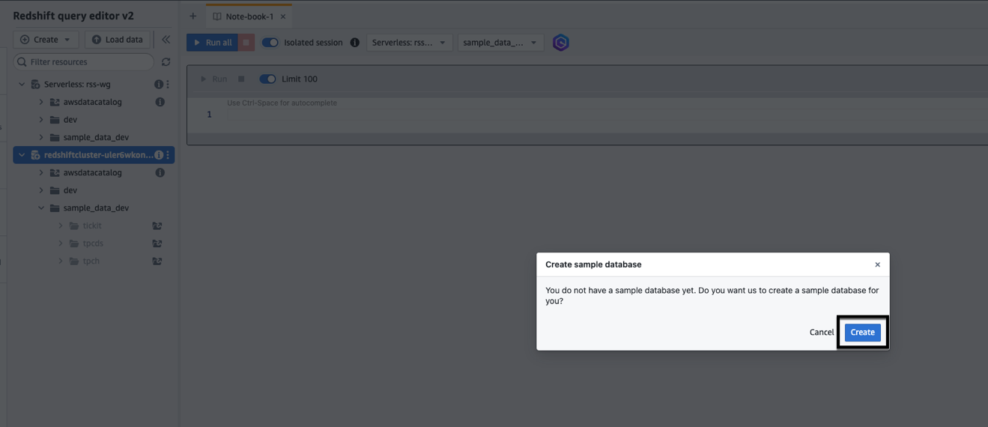Show info about Isolated session

pyautogui.click(x=355, y=43)
